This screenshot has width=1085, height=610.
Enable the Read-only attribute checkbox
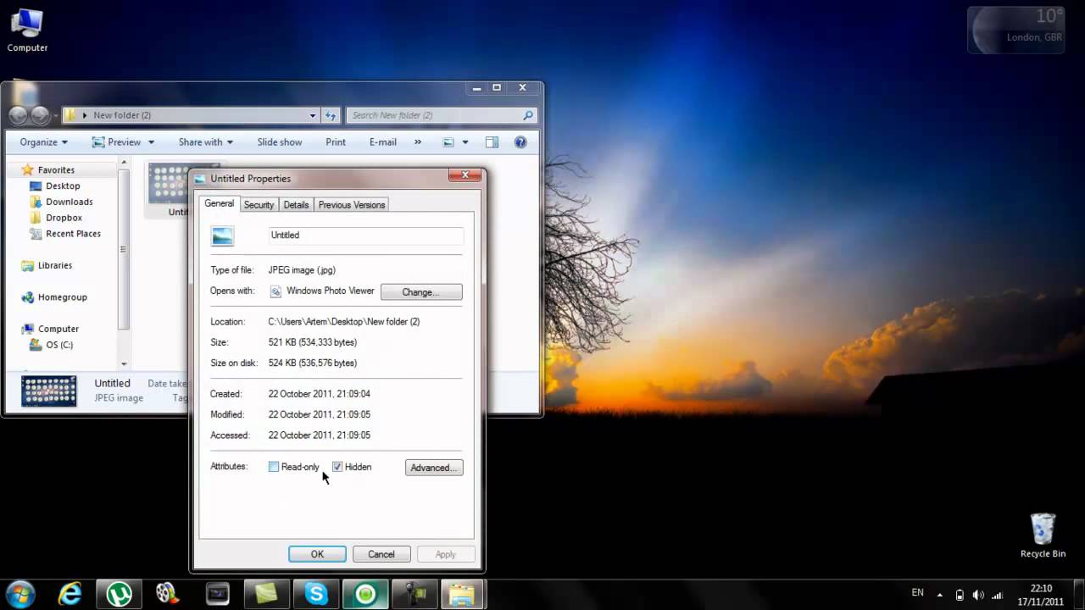(x=274, y=467)
